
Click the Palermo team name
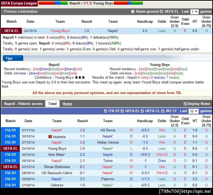point(108,179)
